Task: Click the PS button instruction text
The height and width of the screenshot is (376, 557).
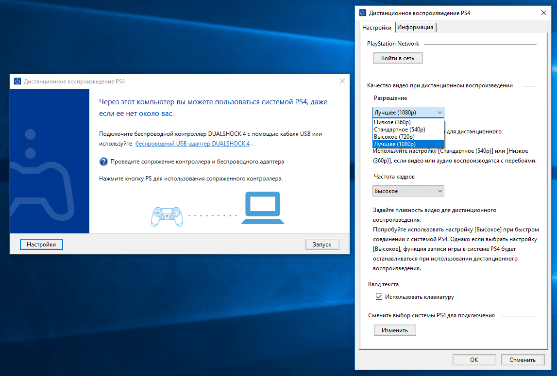Action: 191,179
